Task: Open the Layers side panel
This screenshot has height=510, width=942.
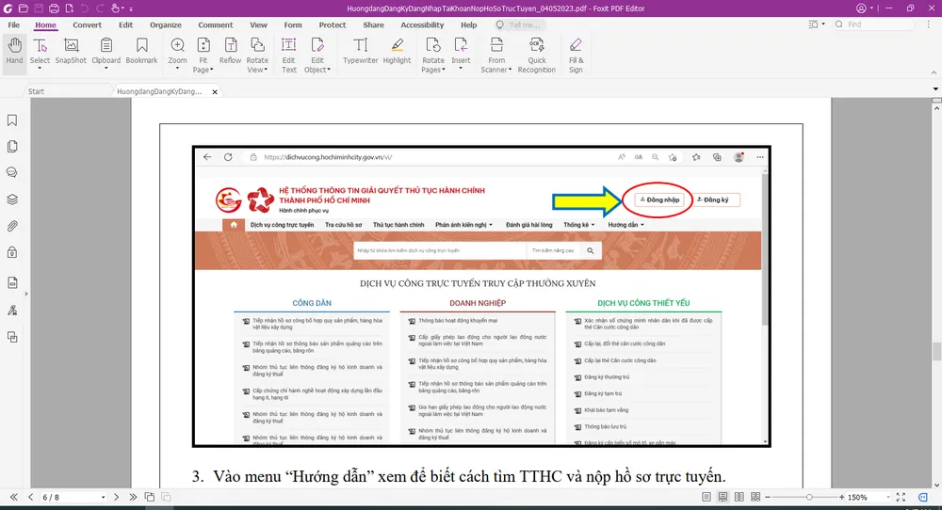Action: 12,199
